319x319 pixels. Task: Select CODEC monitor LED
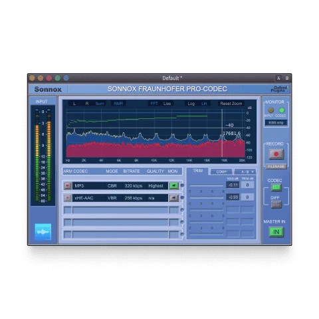click(x=282, y=110)
